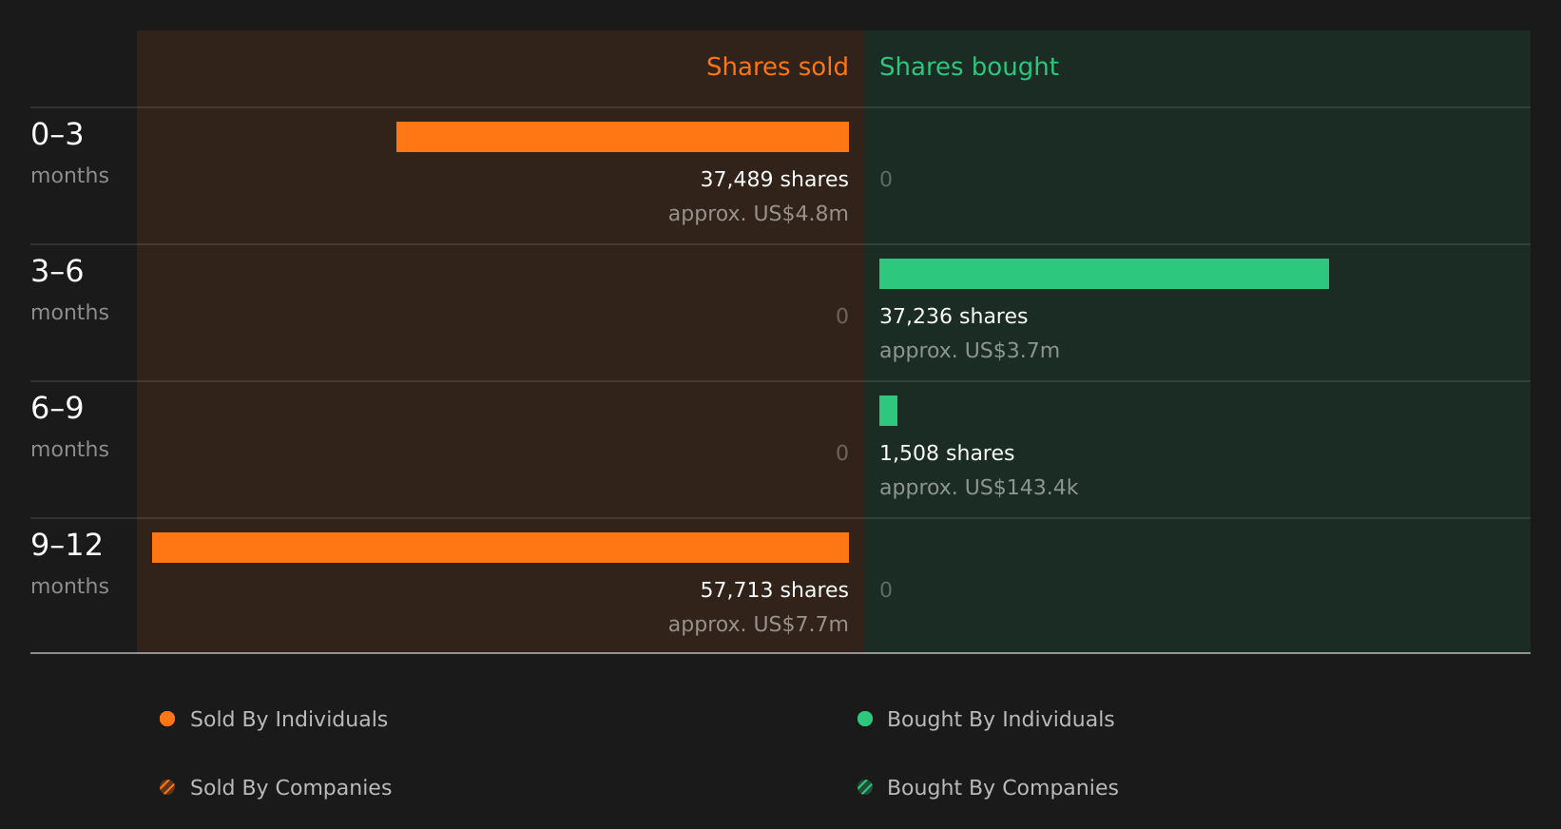Toggle the Sold By Individuals legend label

(289, 720)
